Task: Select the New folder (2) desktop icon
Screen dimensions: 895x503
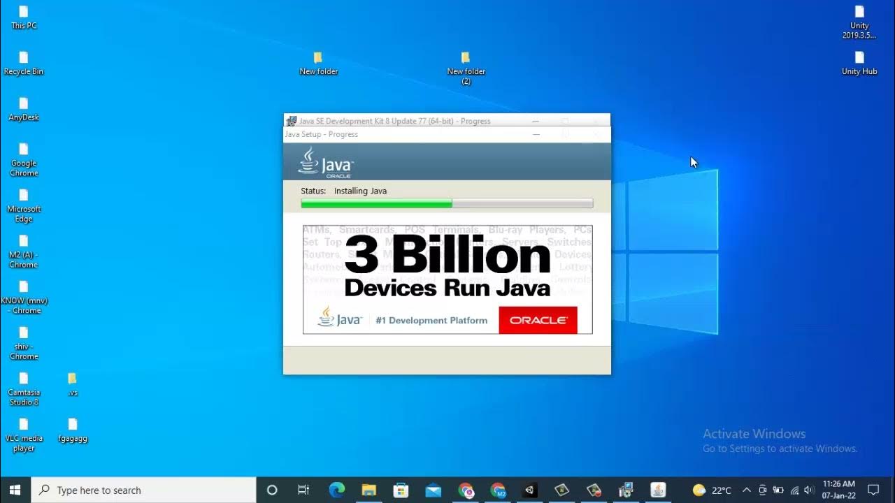Action: (466, 68)
